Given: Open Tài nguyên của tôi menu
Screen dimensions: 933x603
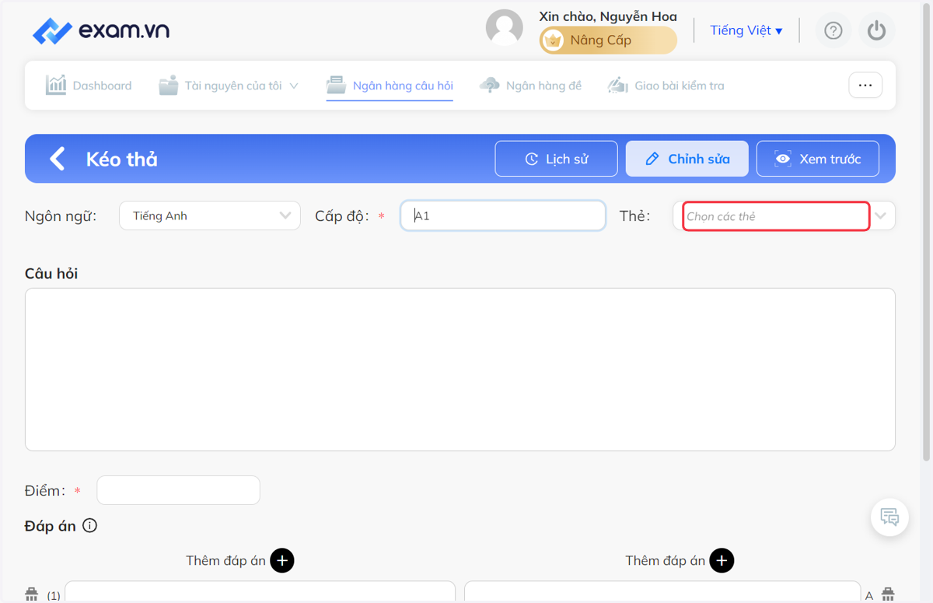Looking at the screenshot, I should 229,86.
